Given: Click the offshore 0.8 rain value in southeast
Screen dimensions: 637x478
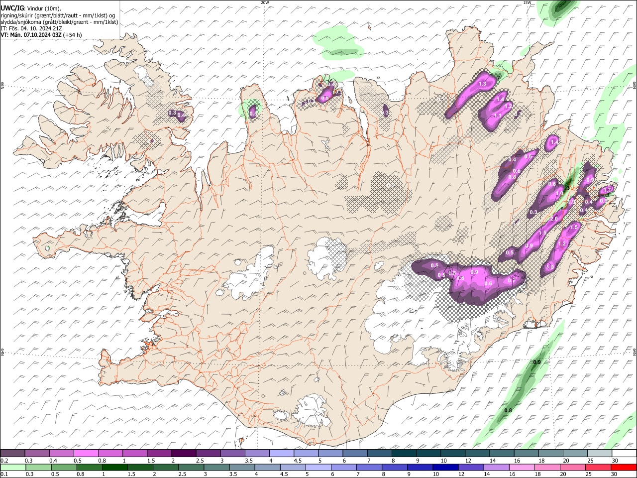Looking at the screenshot, I should pos(508,411).
